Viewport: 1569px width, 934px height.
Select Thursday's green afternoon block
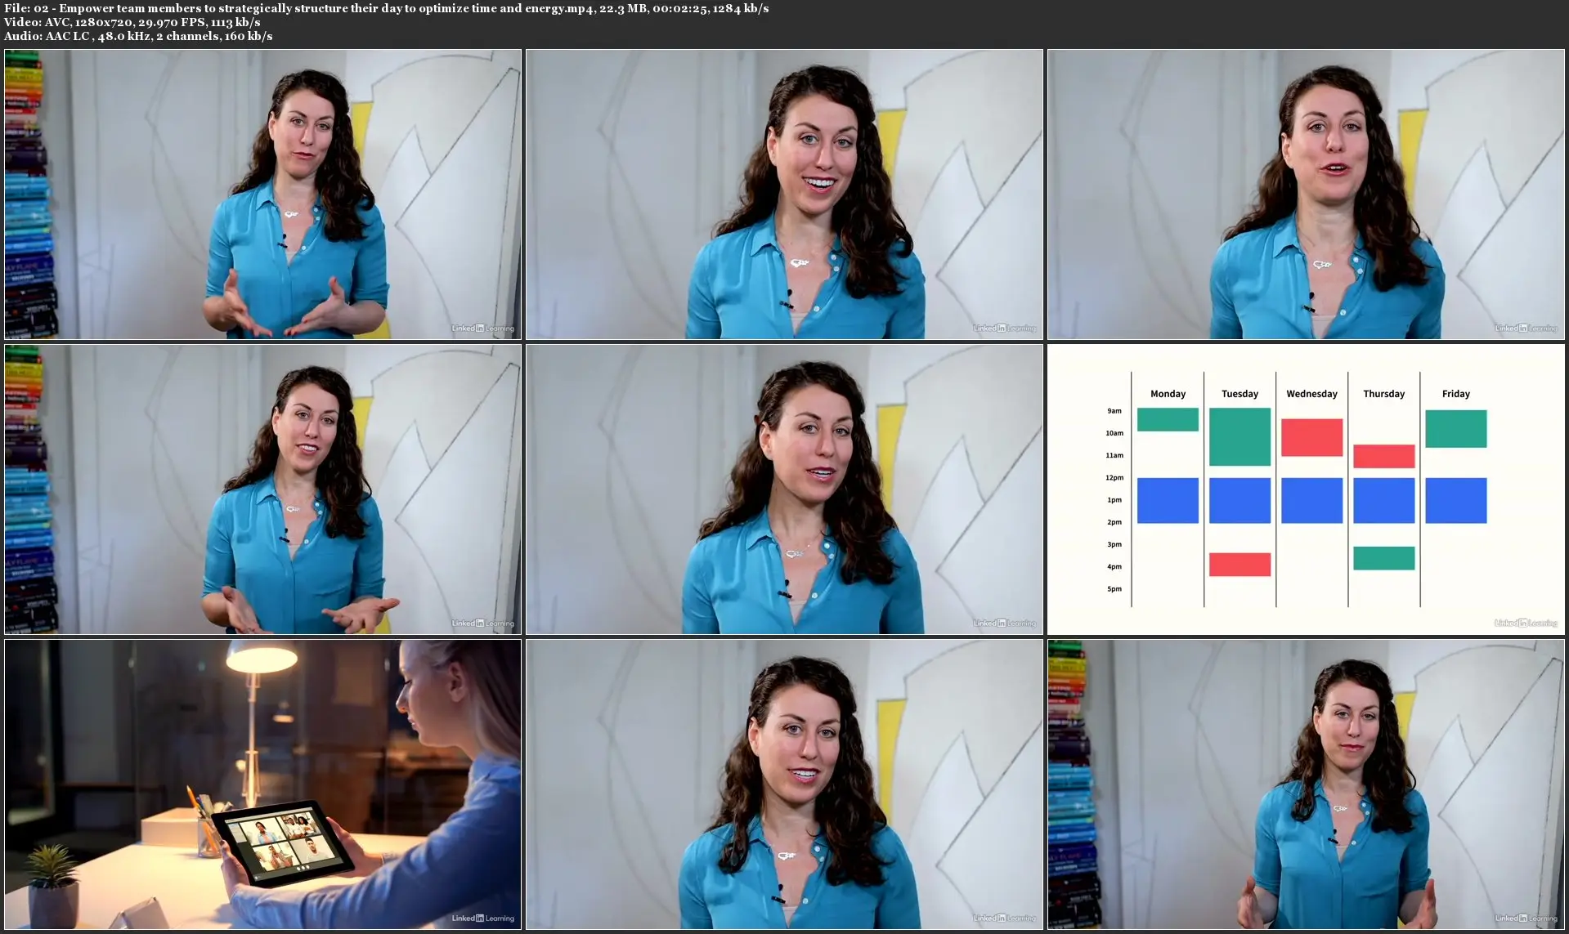(x=1383, y=558)
